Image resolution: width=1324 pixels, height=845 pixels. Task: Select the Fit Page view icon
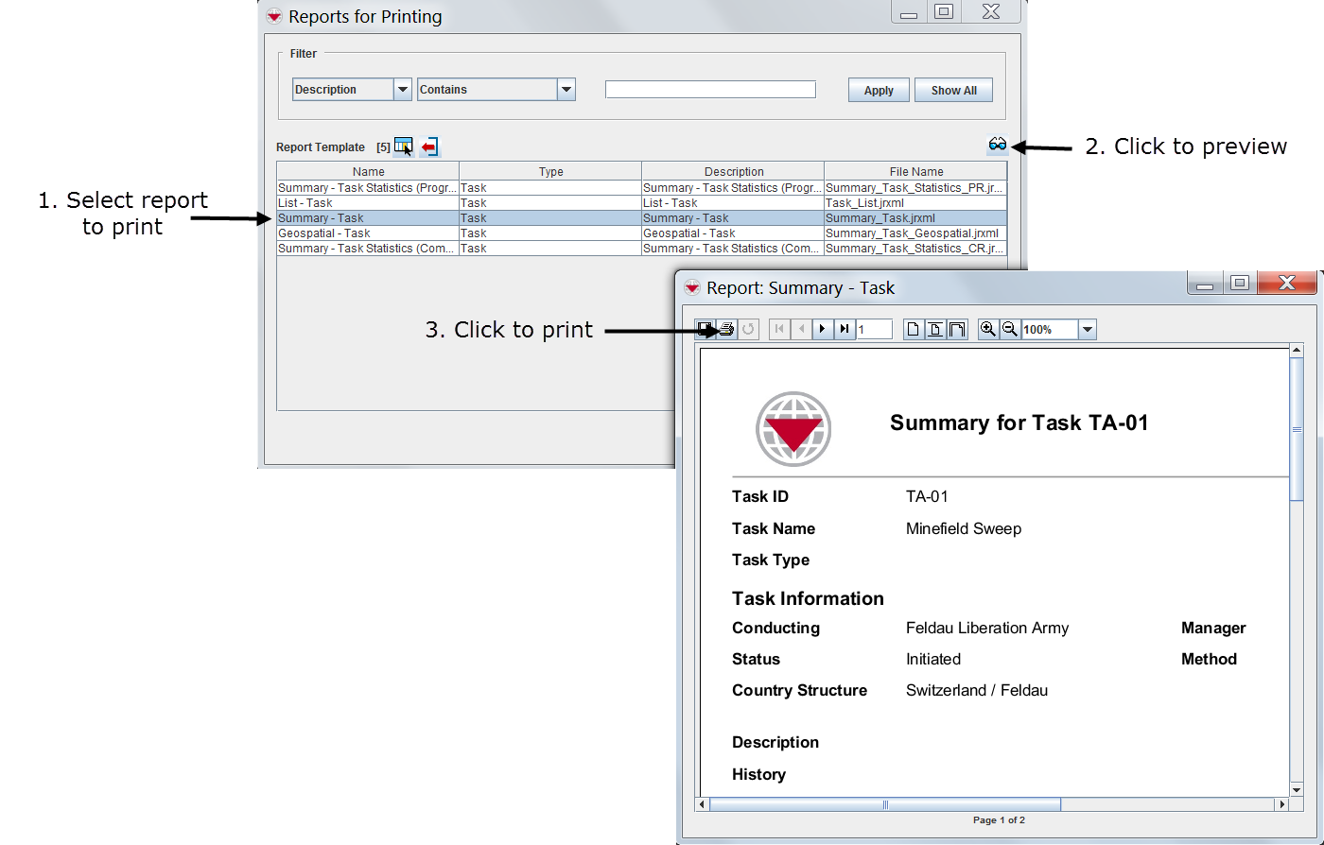(x=935, y=329)
